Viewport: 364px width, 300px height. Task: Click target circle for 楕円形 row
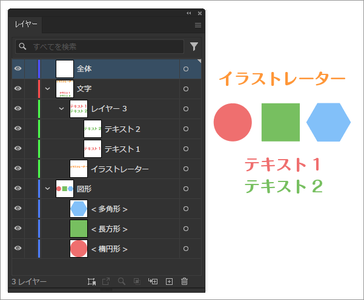(x=186, y=249)
